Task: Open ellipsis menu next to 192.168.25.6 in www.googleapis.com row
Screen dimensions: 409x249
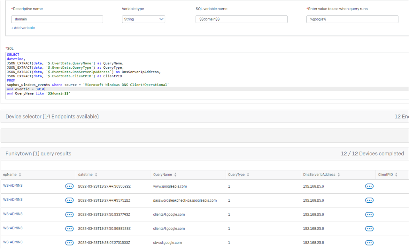Action: coord(369,186)
